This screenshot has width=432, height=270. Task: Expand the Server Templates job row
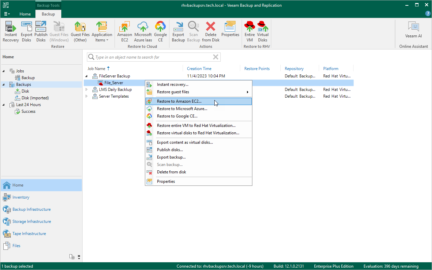pos(87,96)
